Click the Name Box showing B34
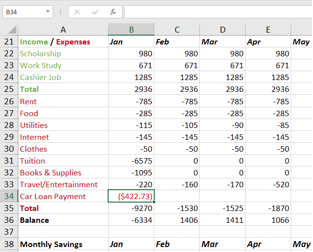The image size is (313, 252). (28, 12)
